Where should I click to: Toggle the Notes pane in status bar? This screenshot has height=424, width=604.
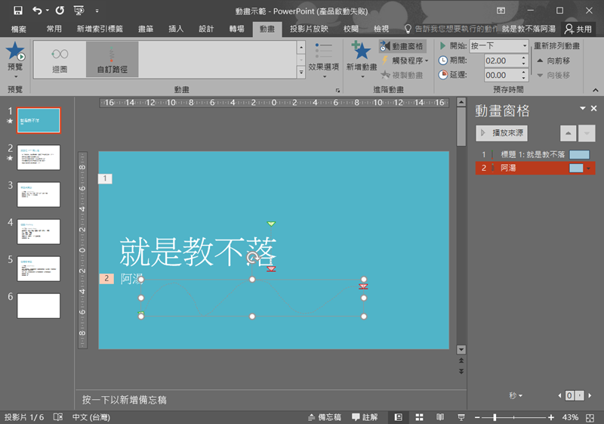click(x=325, y=417)
